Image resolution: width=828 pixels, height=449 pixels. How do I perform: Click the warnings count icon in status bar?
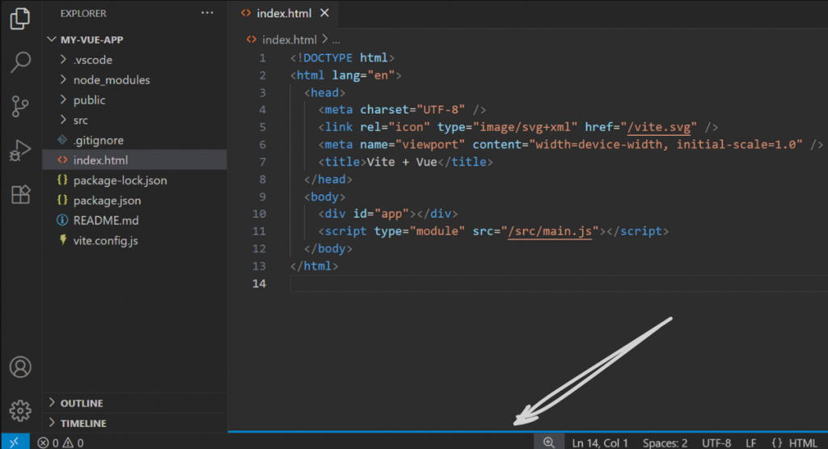click(68, 443)
